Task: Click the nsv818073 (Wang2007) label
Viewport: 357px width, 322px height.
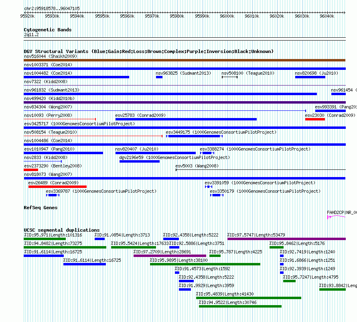Action: (48, 174)
